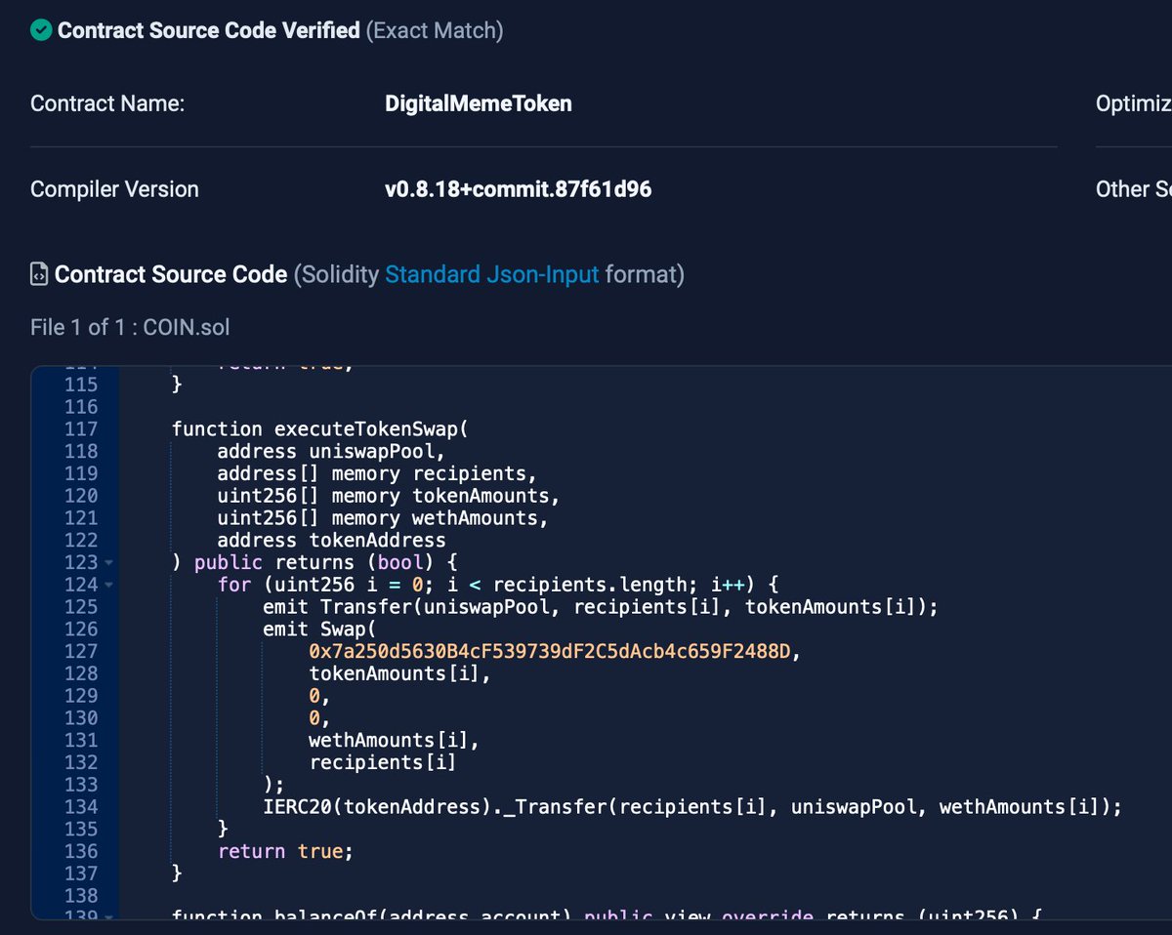Collapse code fold arrow at line 123
1172x935 pixels.
(x=108, y=563)
